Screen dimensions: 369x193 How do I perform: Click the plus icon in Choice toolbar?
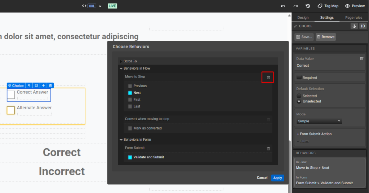coord(43,85)
